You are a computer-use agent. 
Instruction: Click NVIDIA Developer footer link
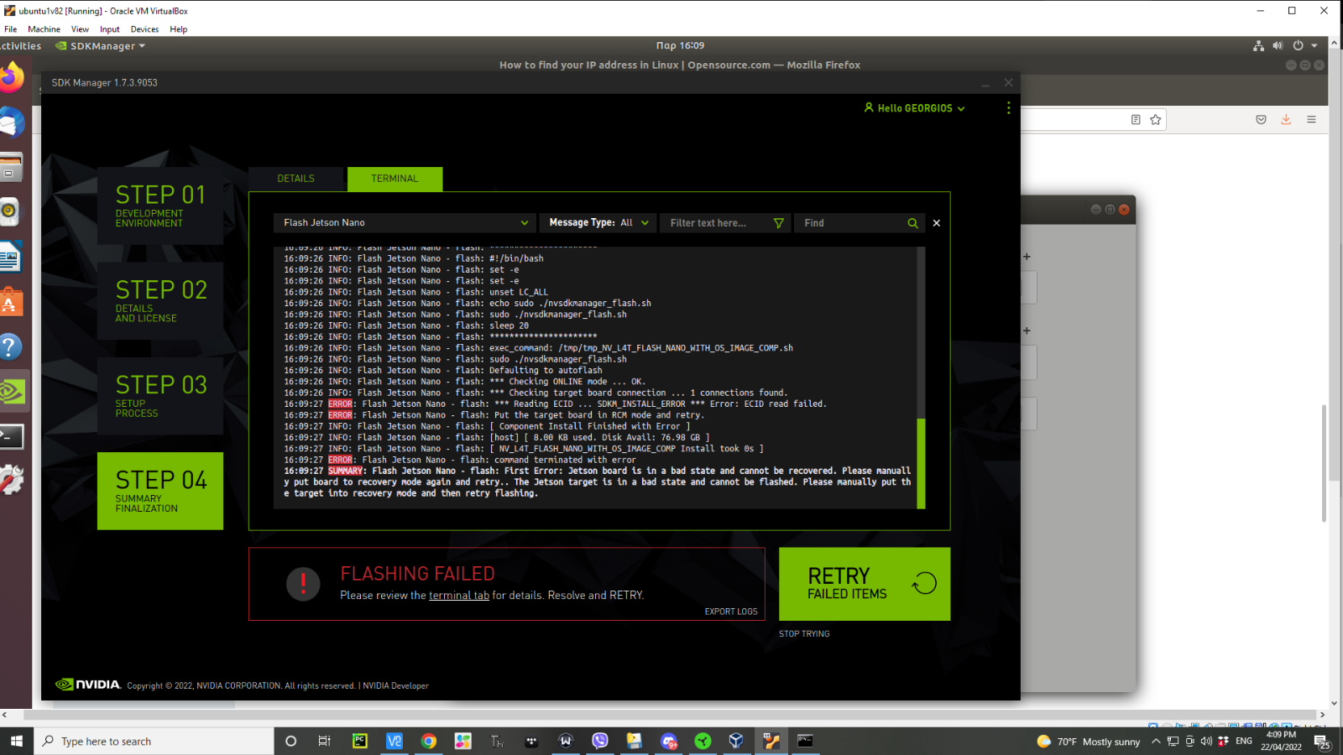[x=395, y=686]
